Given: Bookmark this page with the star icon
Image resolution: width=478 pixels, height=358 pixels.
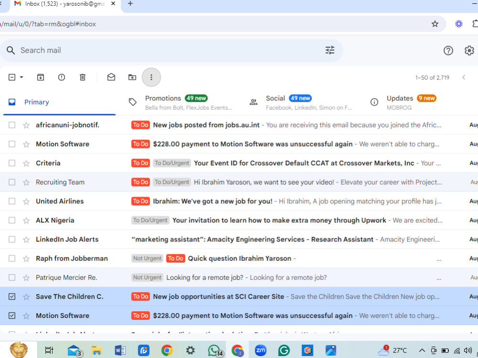Looking at the screenshot, I should click(x=435, y=24).
